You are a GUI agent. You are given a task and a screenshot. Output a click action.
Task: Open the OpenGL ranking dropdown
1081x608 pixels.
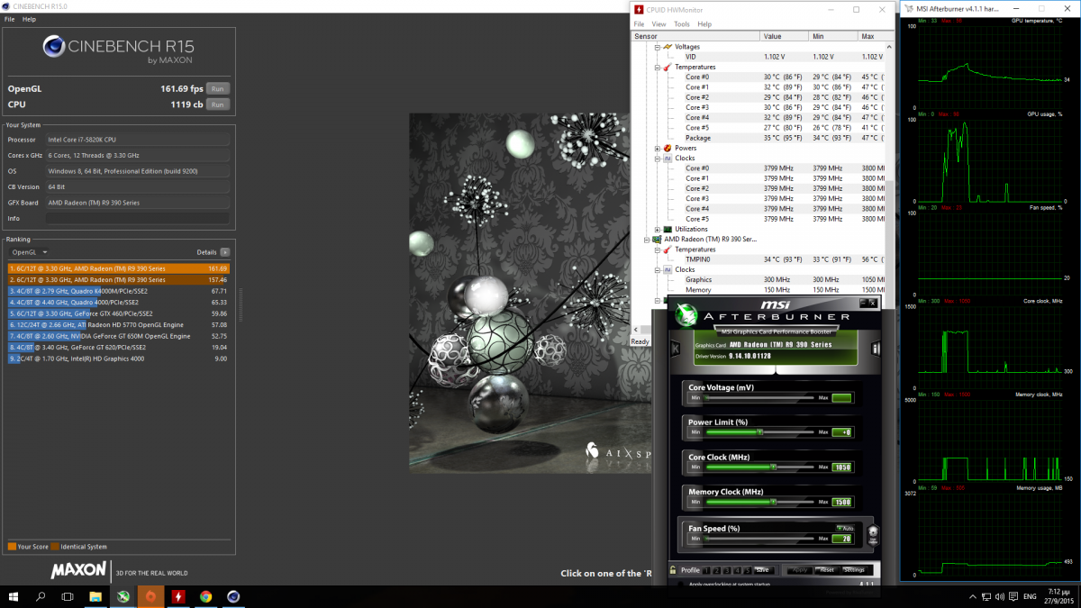tap(29, 252)
